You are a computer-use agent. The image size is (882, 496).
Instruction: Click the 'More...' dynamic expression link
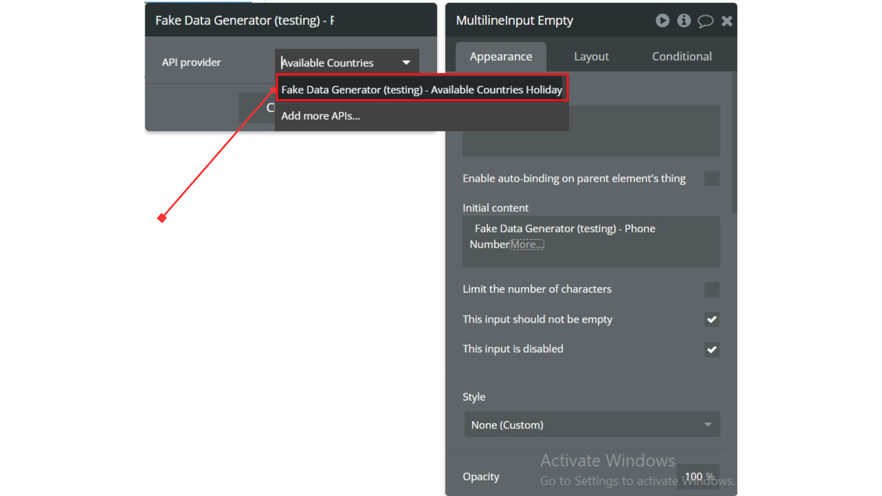527,244
